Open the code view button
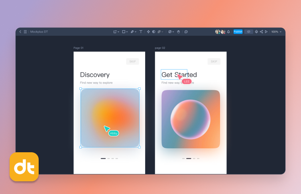Viewport: 301px width, 194px height. click(248, 32)
